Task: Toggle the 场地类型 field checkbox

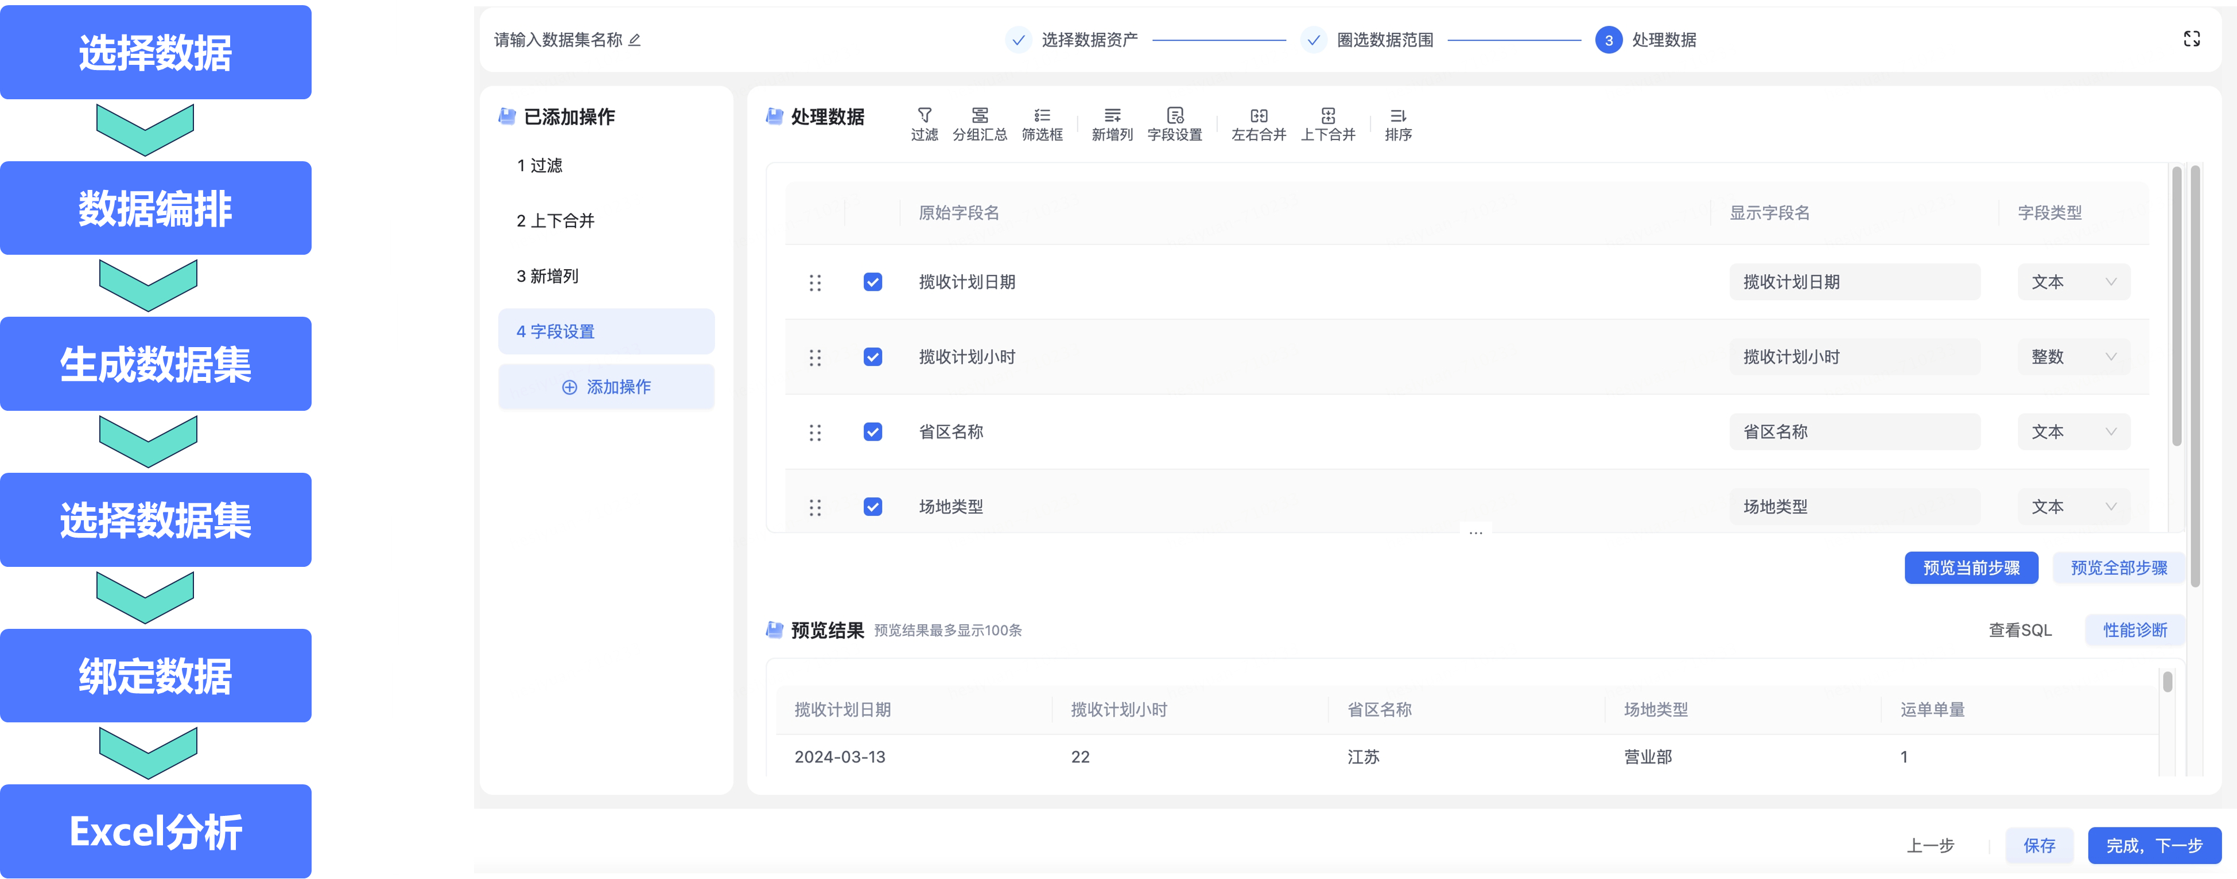Action: tap(873, 507)
